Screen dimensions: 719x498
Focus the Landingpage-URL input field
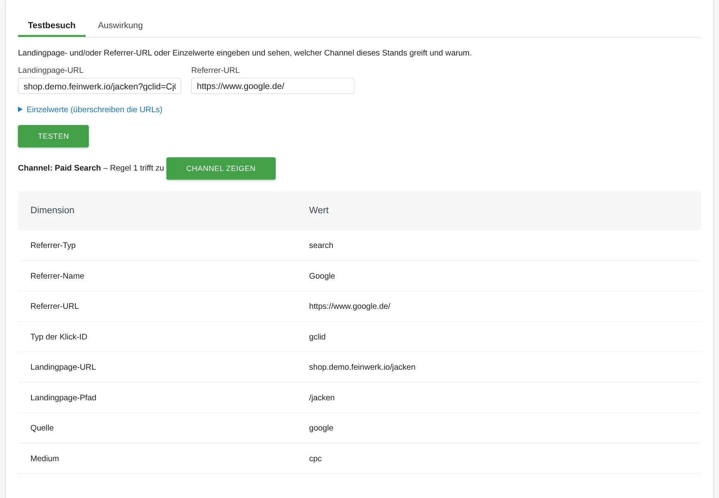pos(99,86)
